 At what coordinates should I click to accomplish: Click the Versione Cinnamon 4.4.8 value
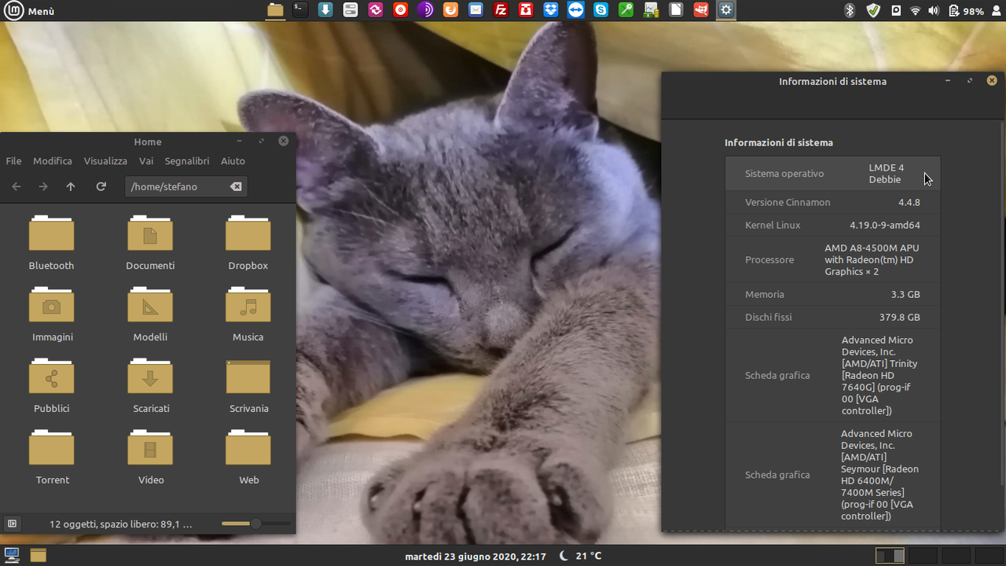tap(909, 202)
